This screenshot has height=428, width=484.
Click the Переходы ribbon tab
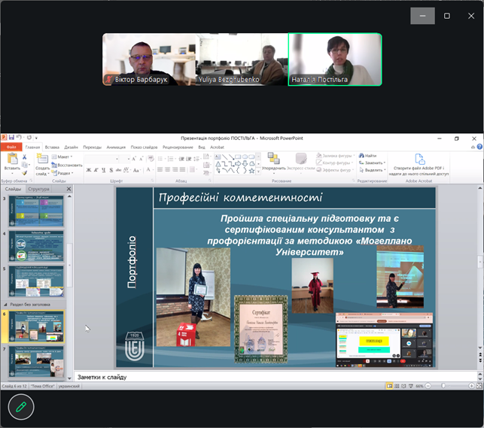pos(92,147)
